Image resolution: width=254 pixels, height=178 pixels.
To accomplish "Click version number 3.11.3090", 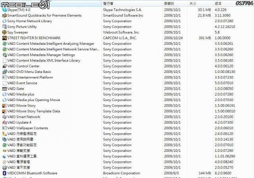I will pos(223,15).
